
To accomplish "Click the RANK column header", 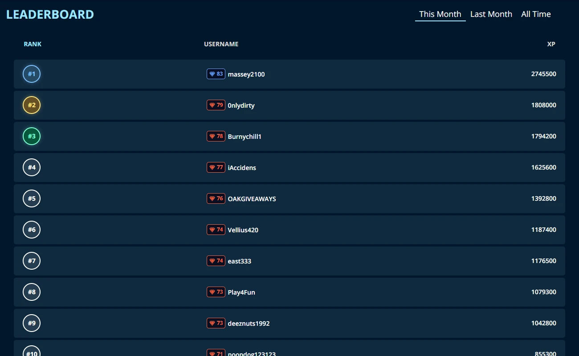I will (33, 44).
